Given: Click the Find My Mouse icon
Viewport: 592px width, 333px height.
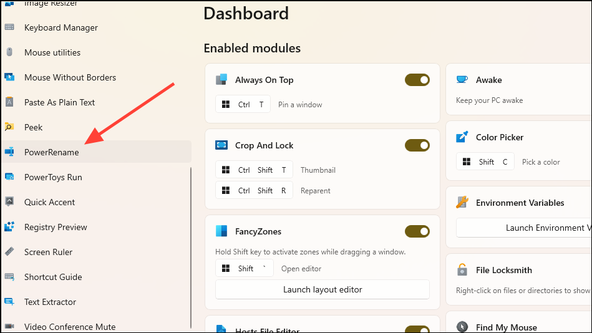Looking at the screenshot, I should pos(462,327).
